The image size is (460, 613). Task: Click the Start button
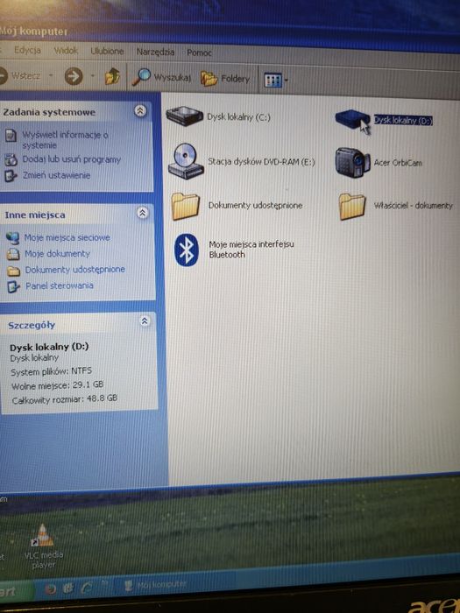tap(15, 590)
